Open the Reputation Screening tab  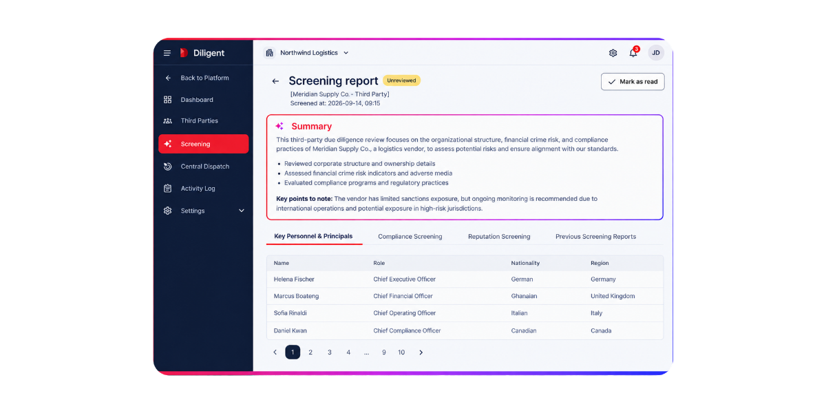(x=499, y=237)
